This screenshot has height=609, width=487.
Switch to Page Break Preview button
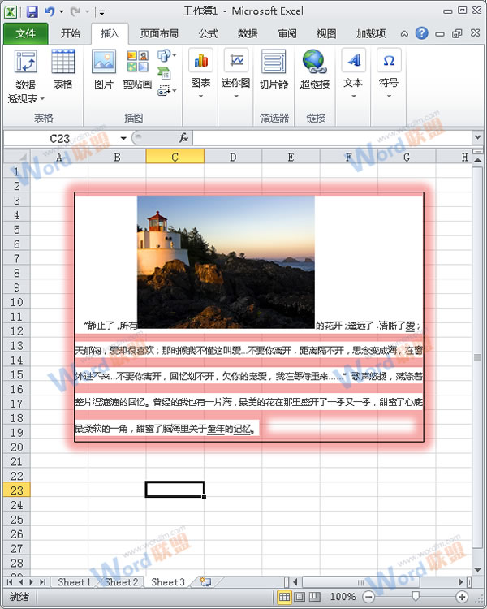tap(315, 597)
